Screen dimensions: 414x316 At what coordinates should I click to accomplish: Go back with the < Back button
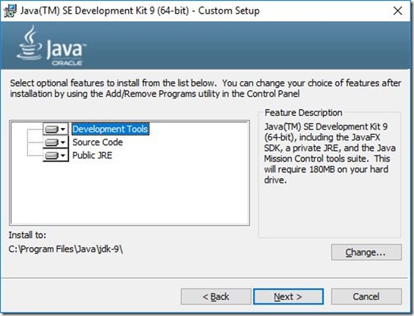215,296
